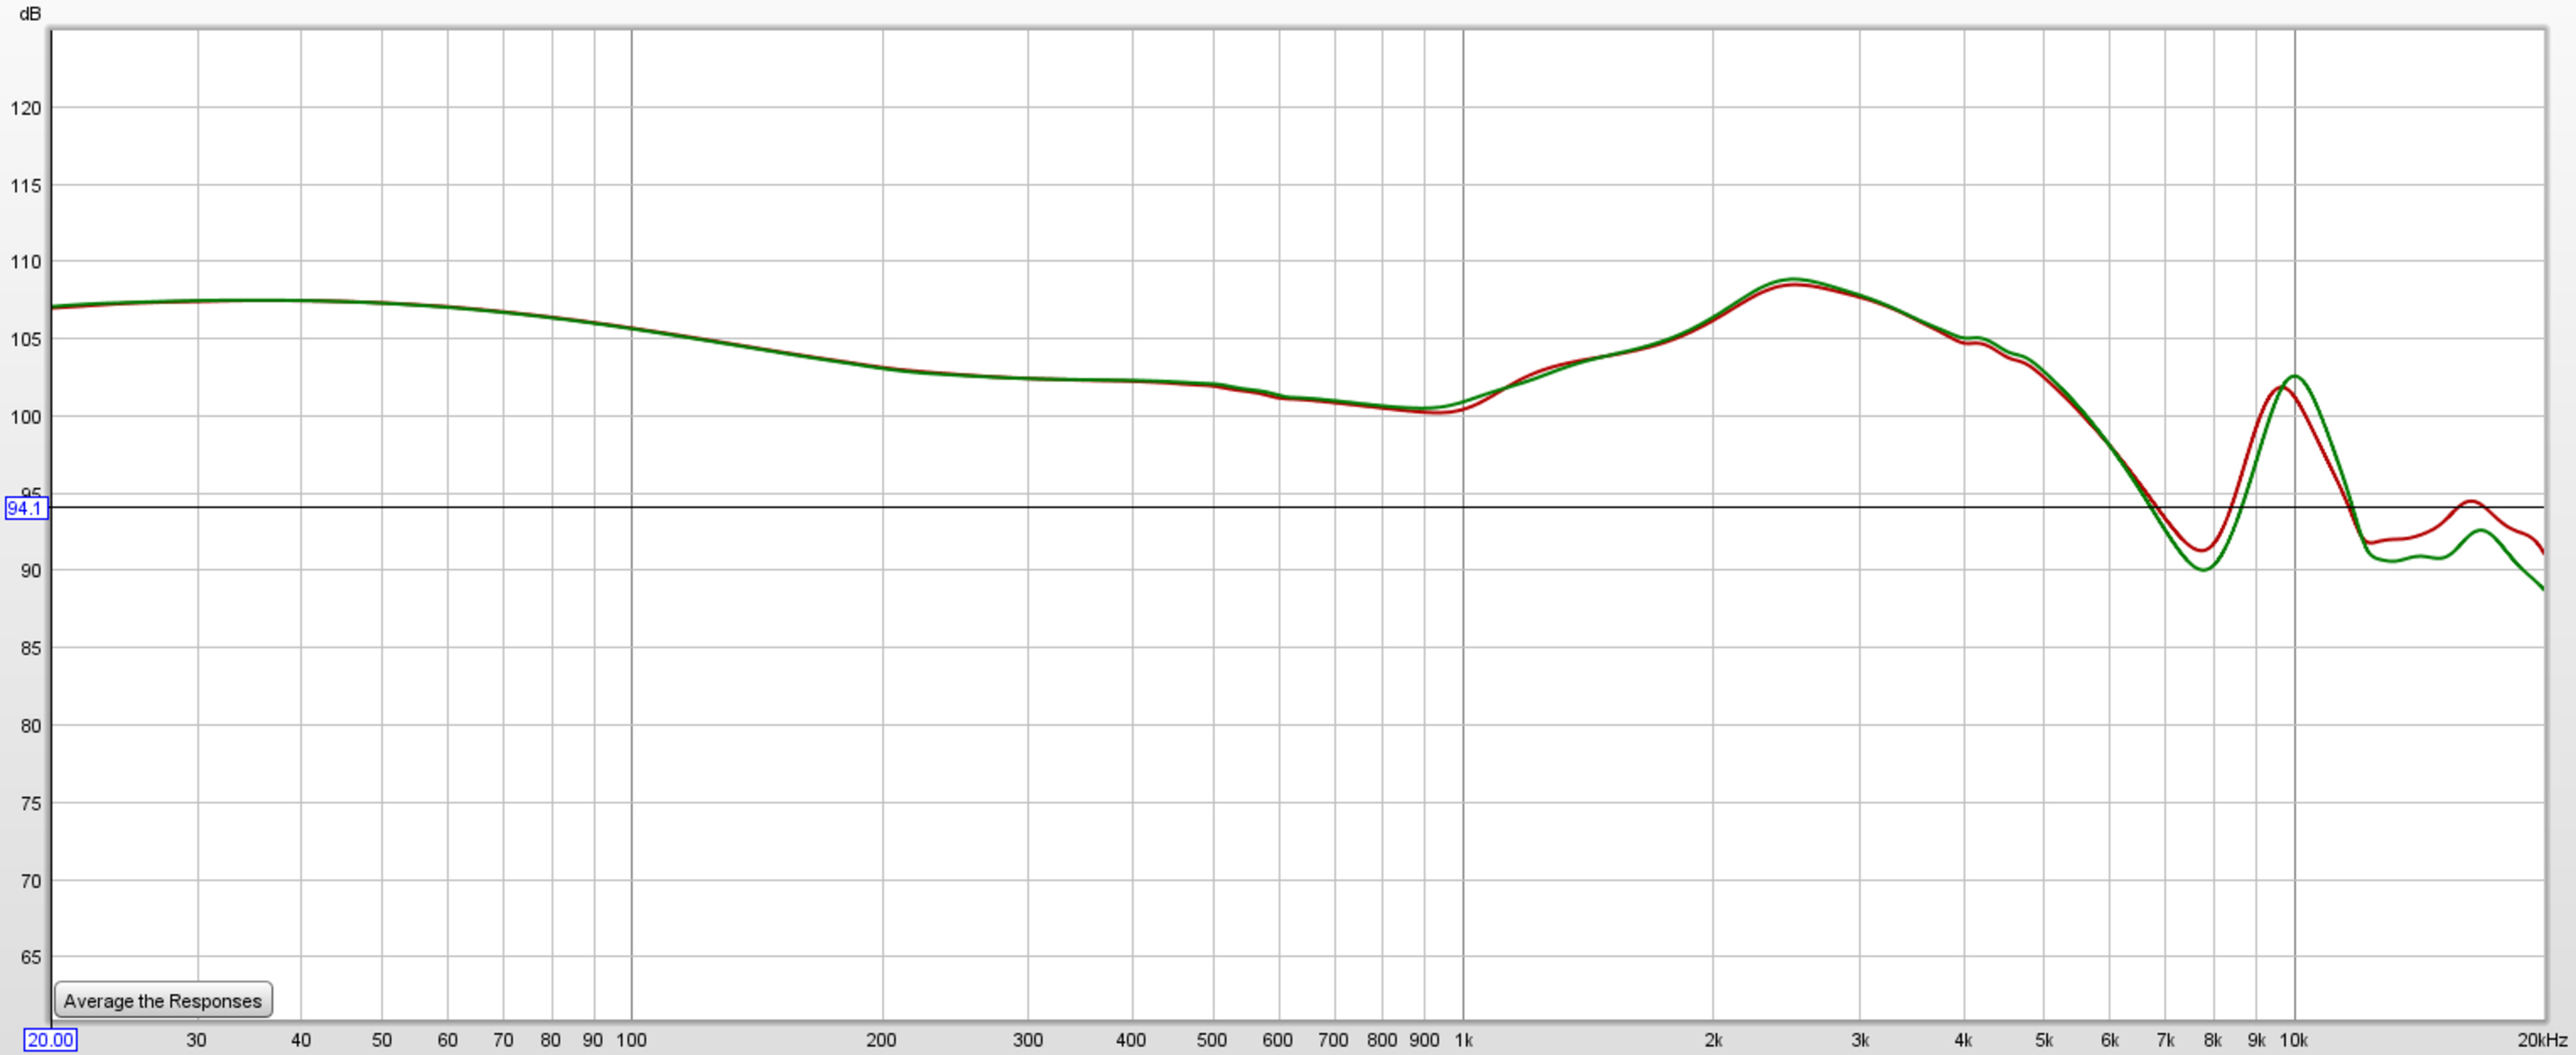
Task: Click the dB axis unit label
Action: (x=30, y=13)
